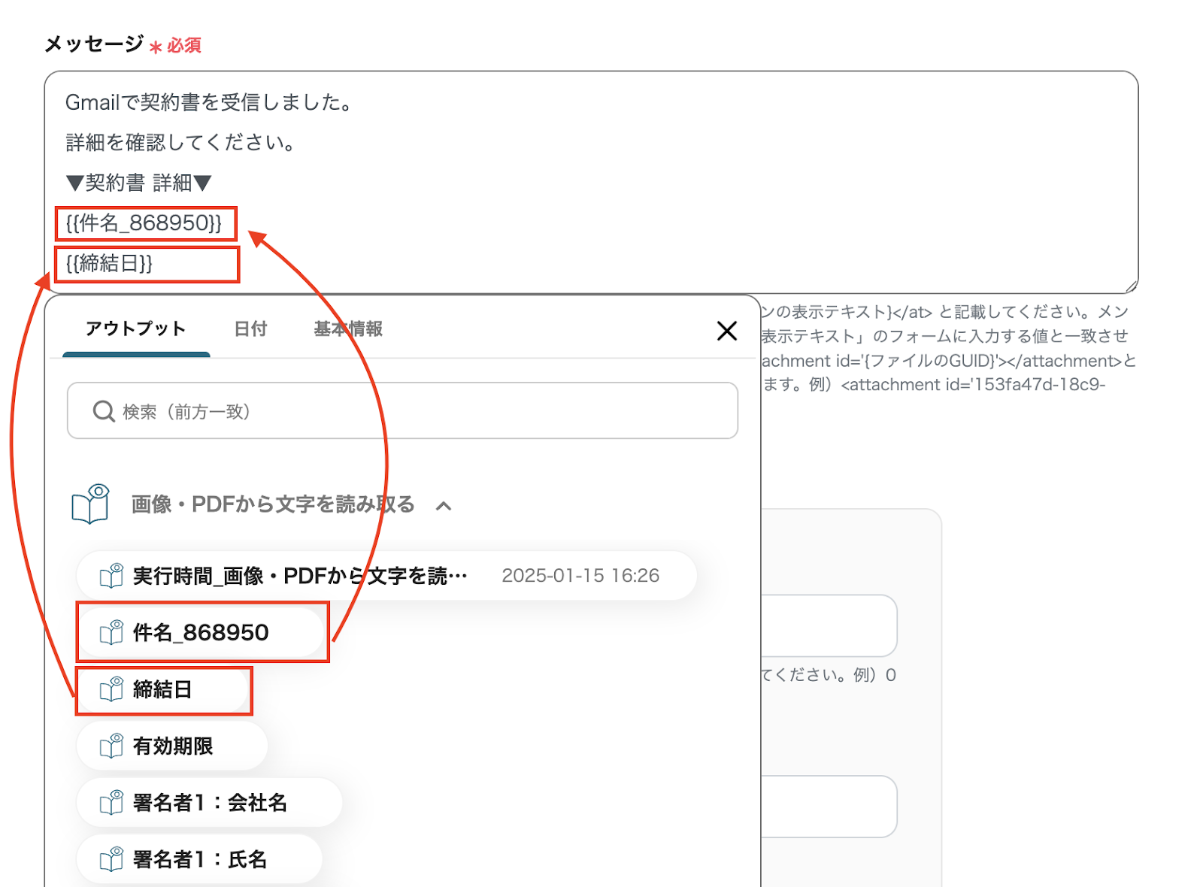Screen dimensions: 1203x887
Task: Click the icon on the 締結日 chip
Action: [111, 689]
